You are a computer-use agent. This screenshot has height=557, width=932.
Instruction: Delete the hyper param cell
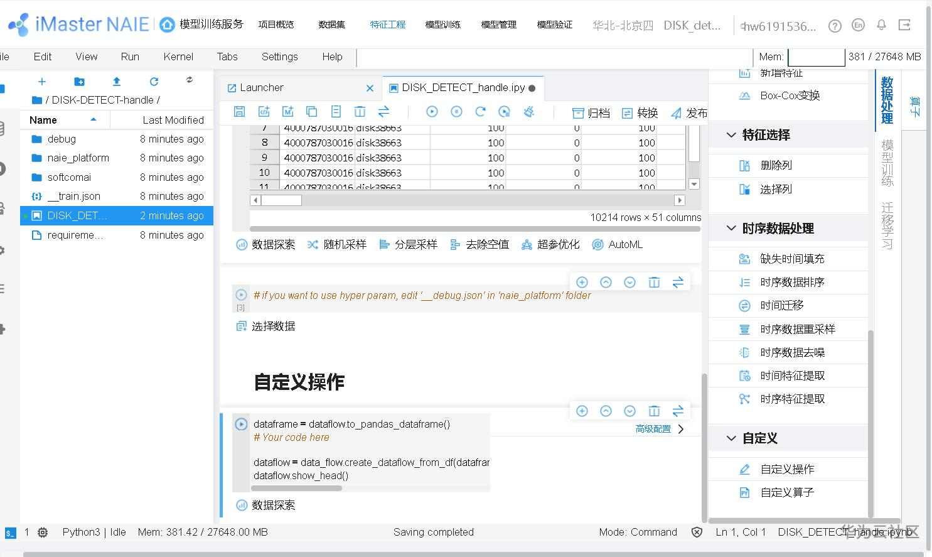pyautogui.click(x=654, y=283)
